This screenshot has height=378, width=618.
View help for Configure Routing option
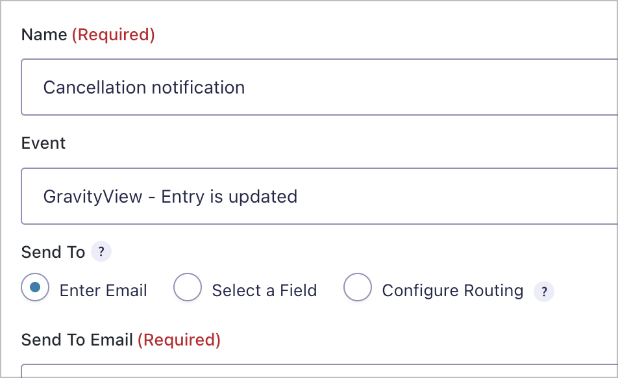[544, 292]
